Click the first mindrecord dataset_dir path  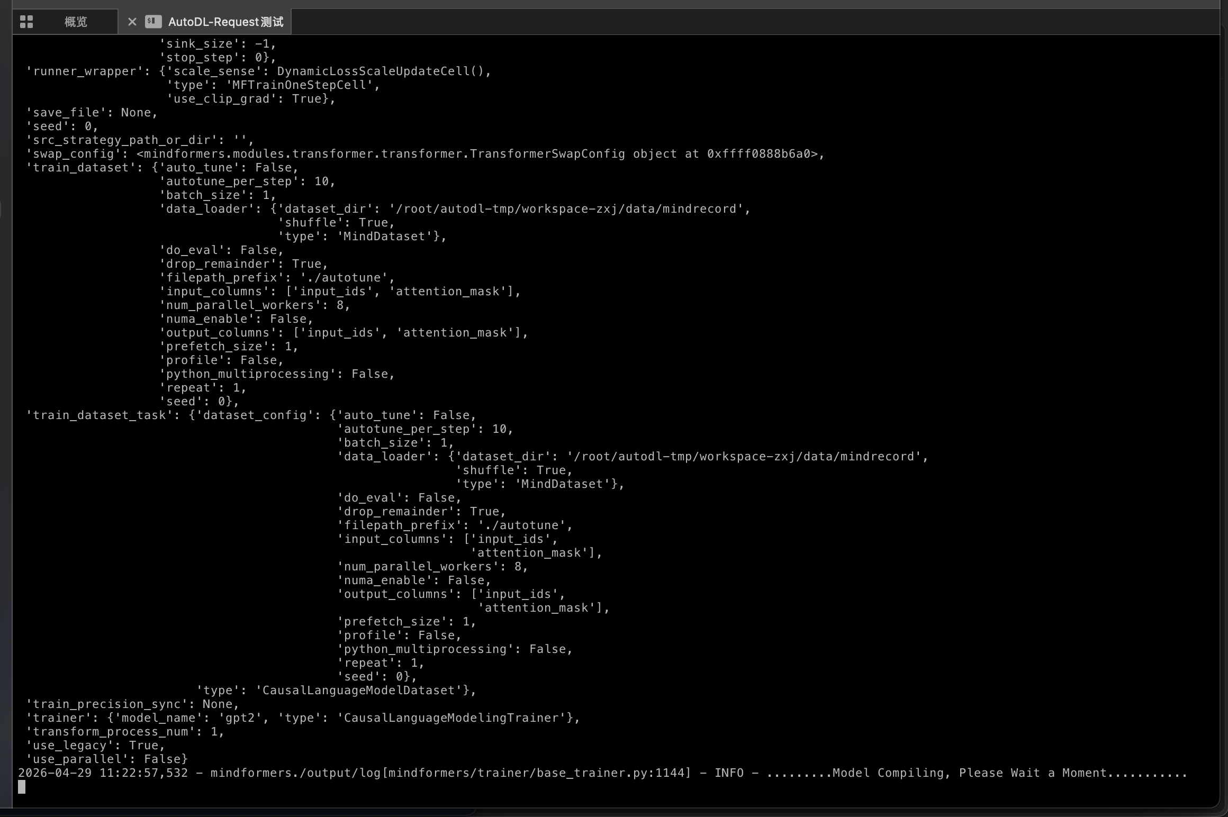point(565,209)
